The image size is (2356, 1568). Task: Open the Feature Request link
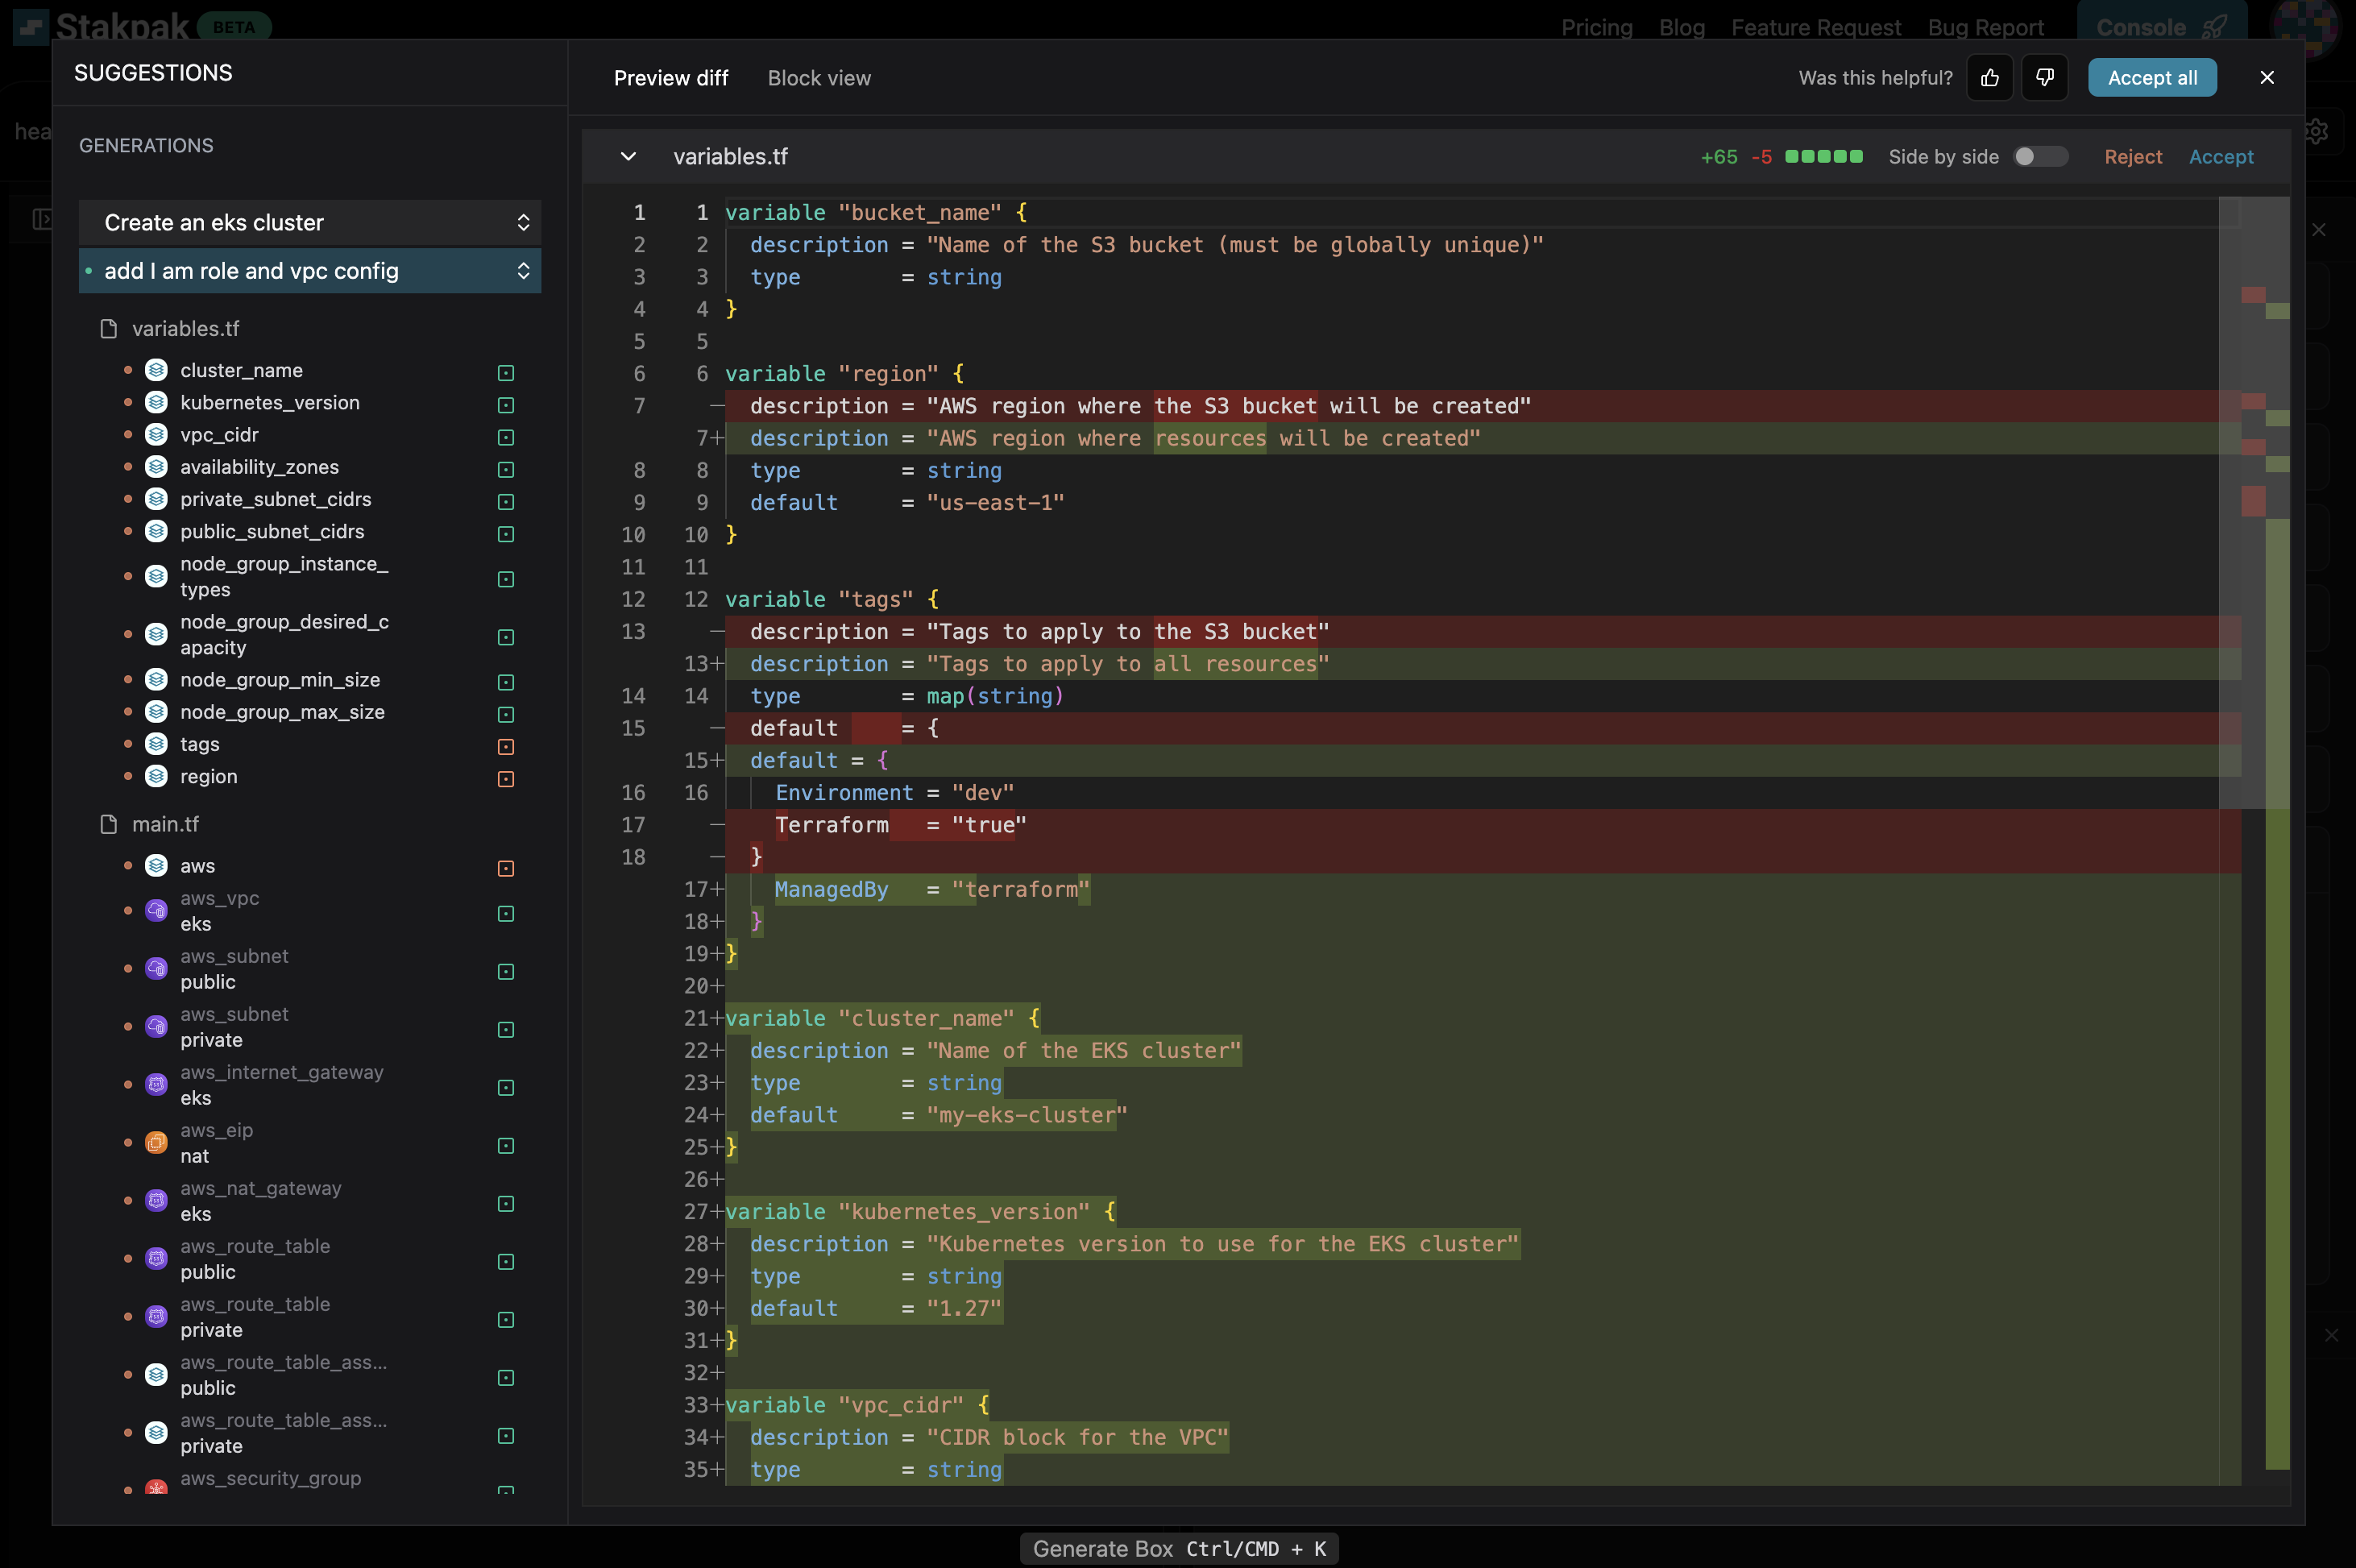pos(1816,27)
